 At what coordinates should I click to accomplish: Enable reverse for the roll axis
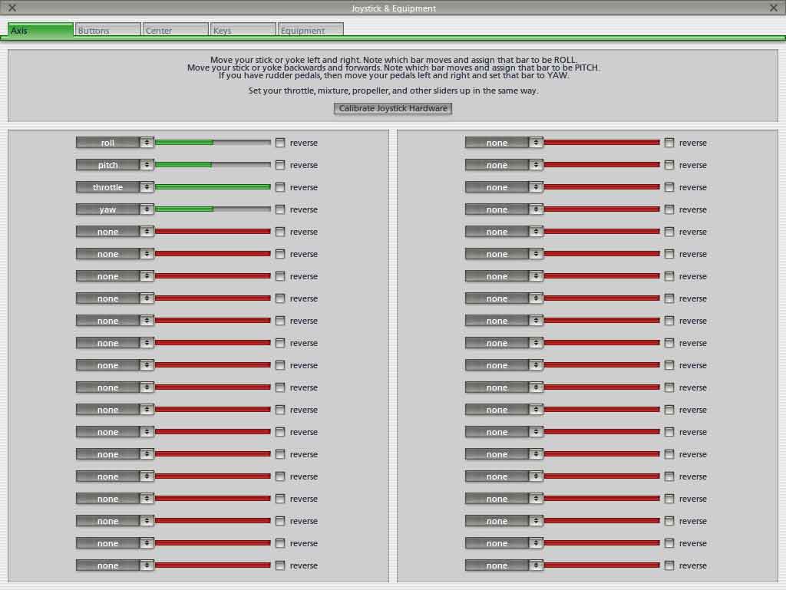280,143
